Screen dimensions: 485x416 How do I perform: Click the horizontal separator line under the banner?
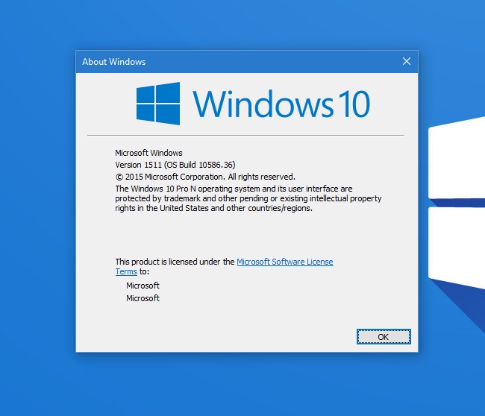point(245,135)
